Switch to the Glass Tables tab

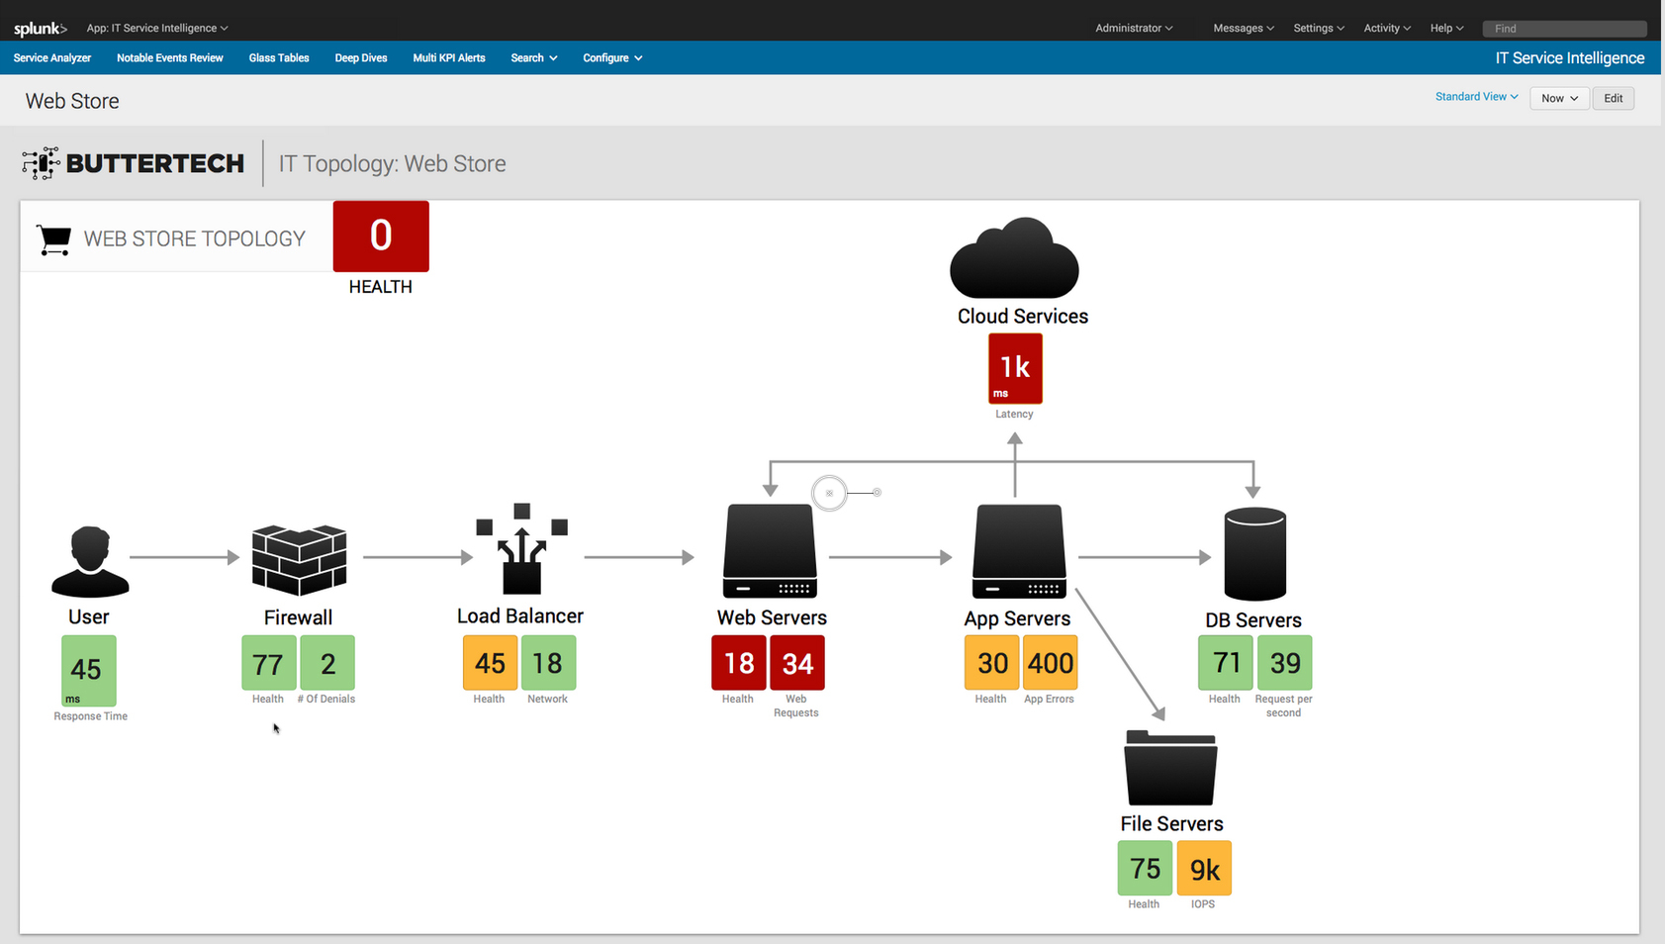(x=278, y=57)
